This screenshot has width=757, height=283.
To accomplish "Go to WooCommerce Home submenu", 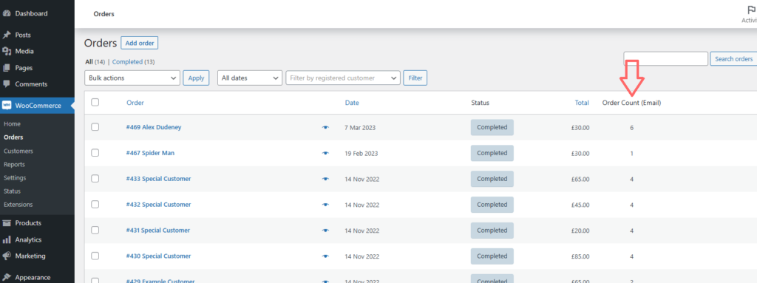I will click(12, 124).
